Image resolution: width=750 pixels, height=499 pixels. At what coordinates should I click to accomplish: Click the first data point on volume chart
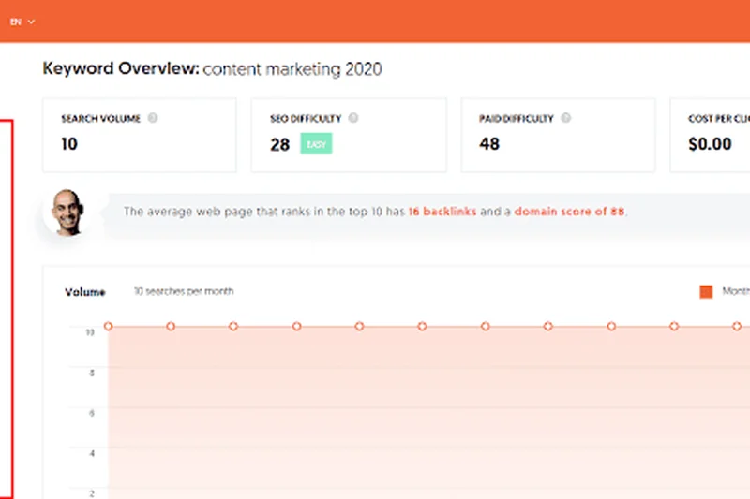coord(108,326)
